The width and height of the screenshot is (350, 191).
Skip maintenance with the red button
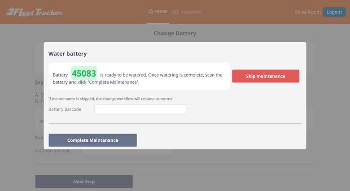pos(266,76)
